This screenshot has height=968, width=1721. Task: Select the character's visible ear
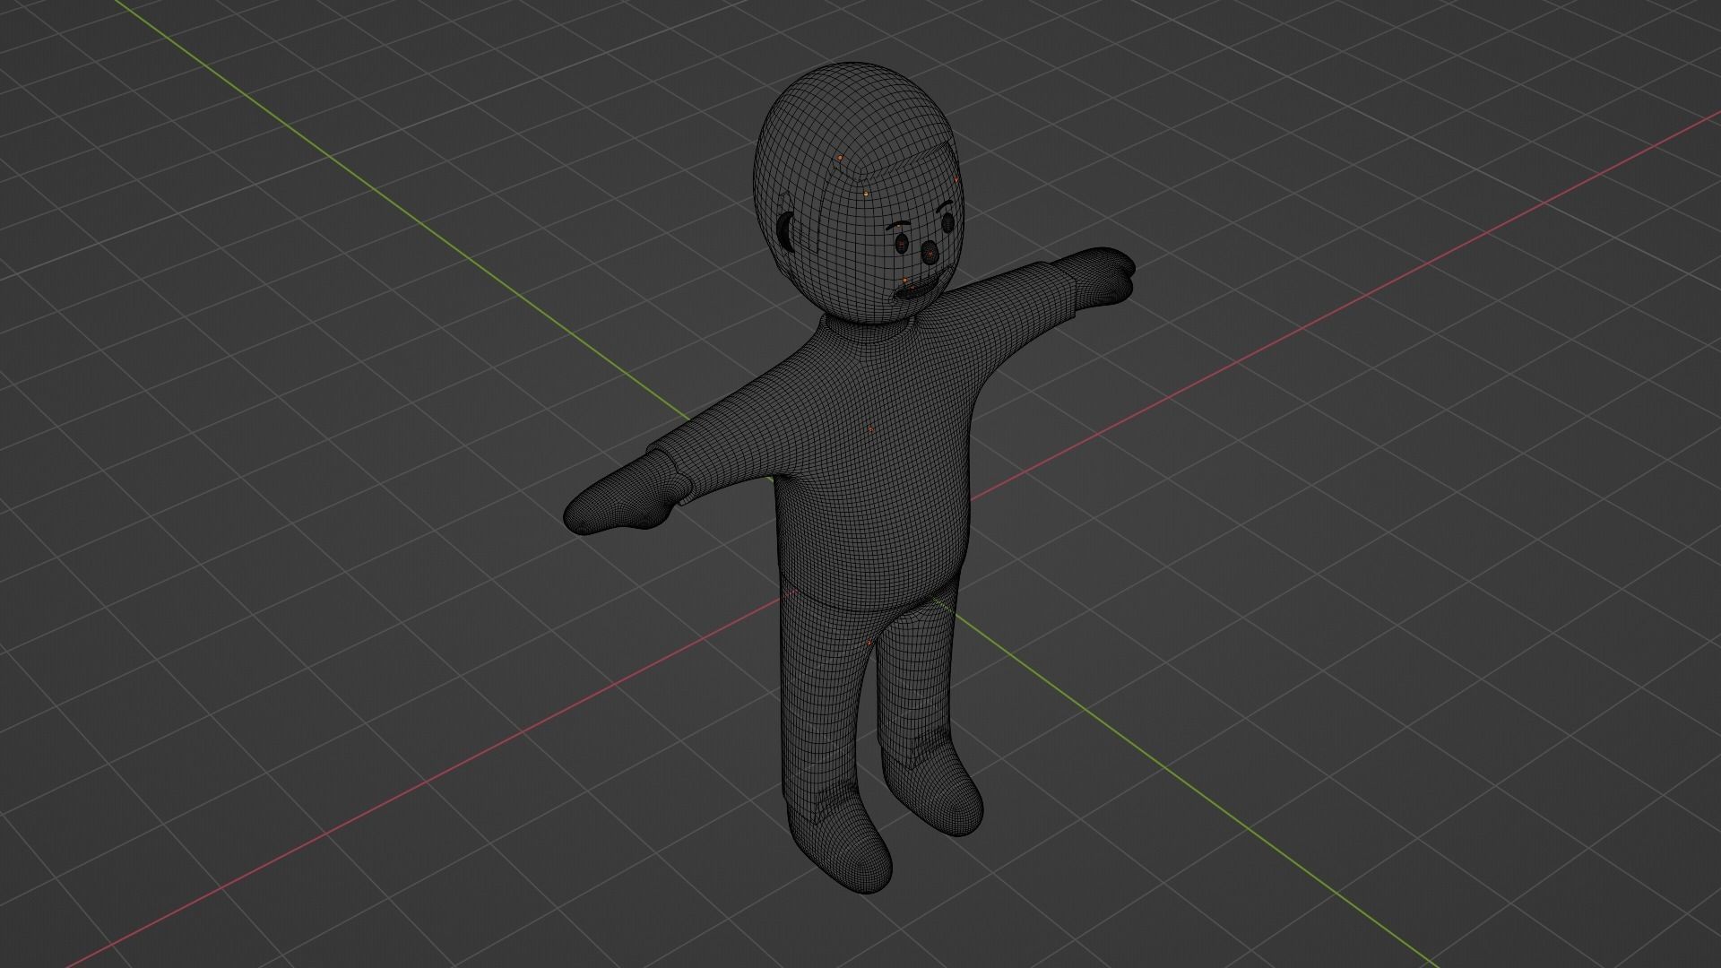click(x=785, y=231)
